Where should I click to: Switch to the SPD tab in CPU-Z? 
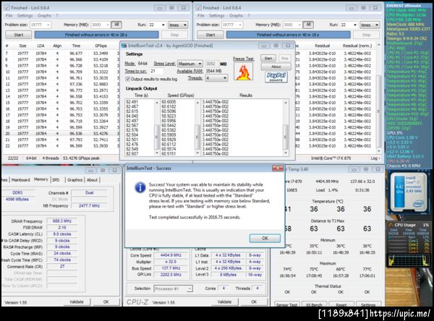56,180
